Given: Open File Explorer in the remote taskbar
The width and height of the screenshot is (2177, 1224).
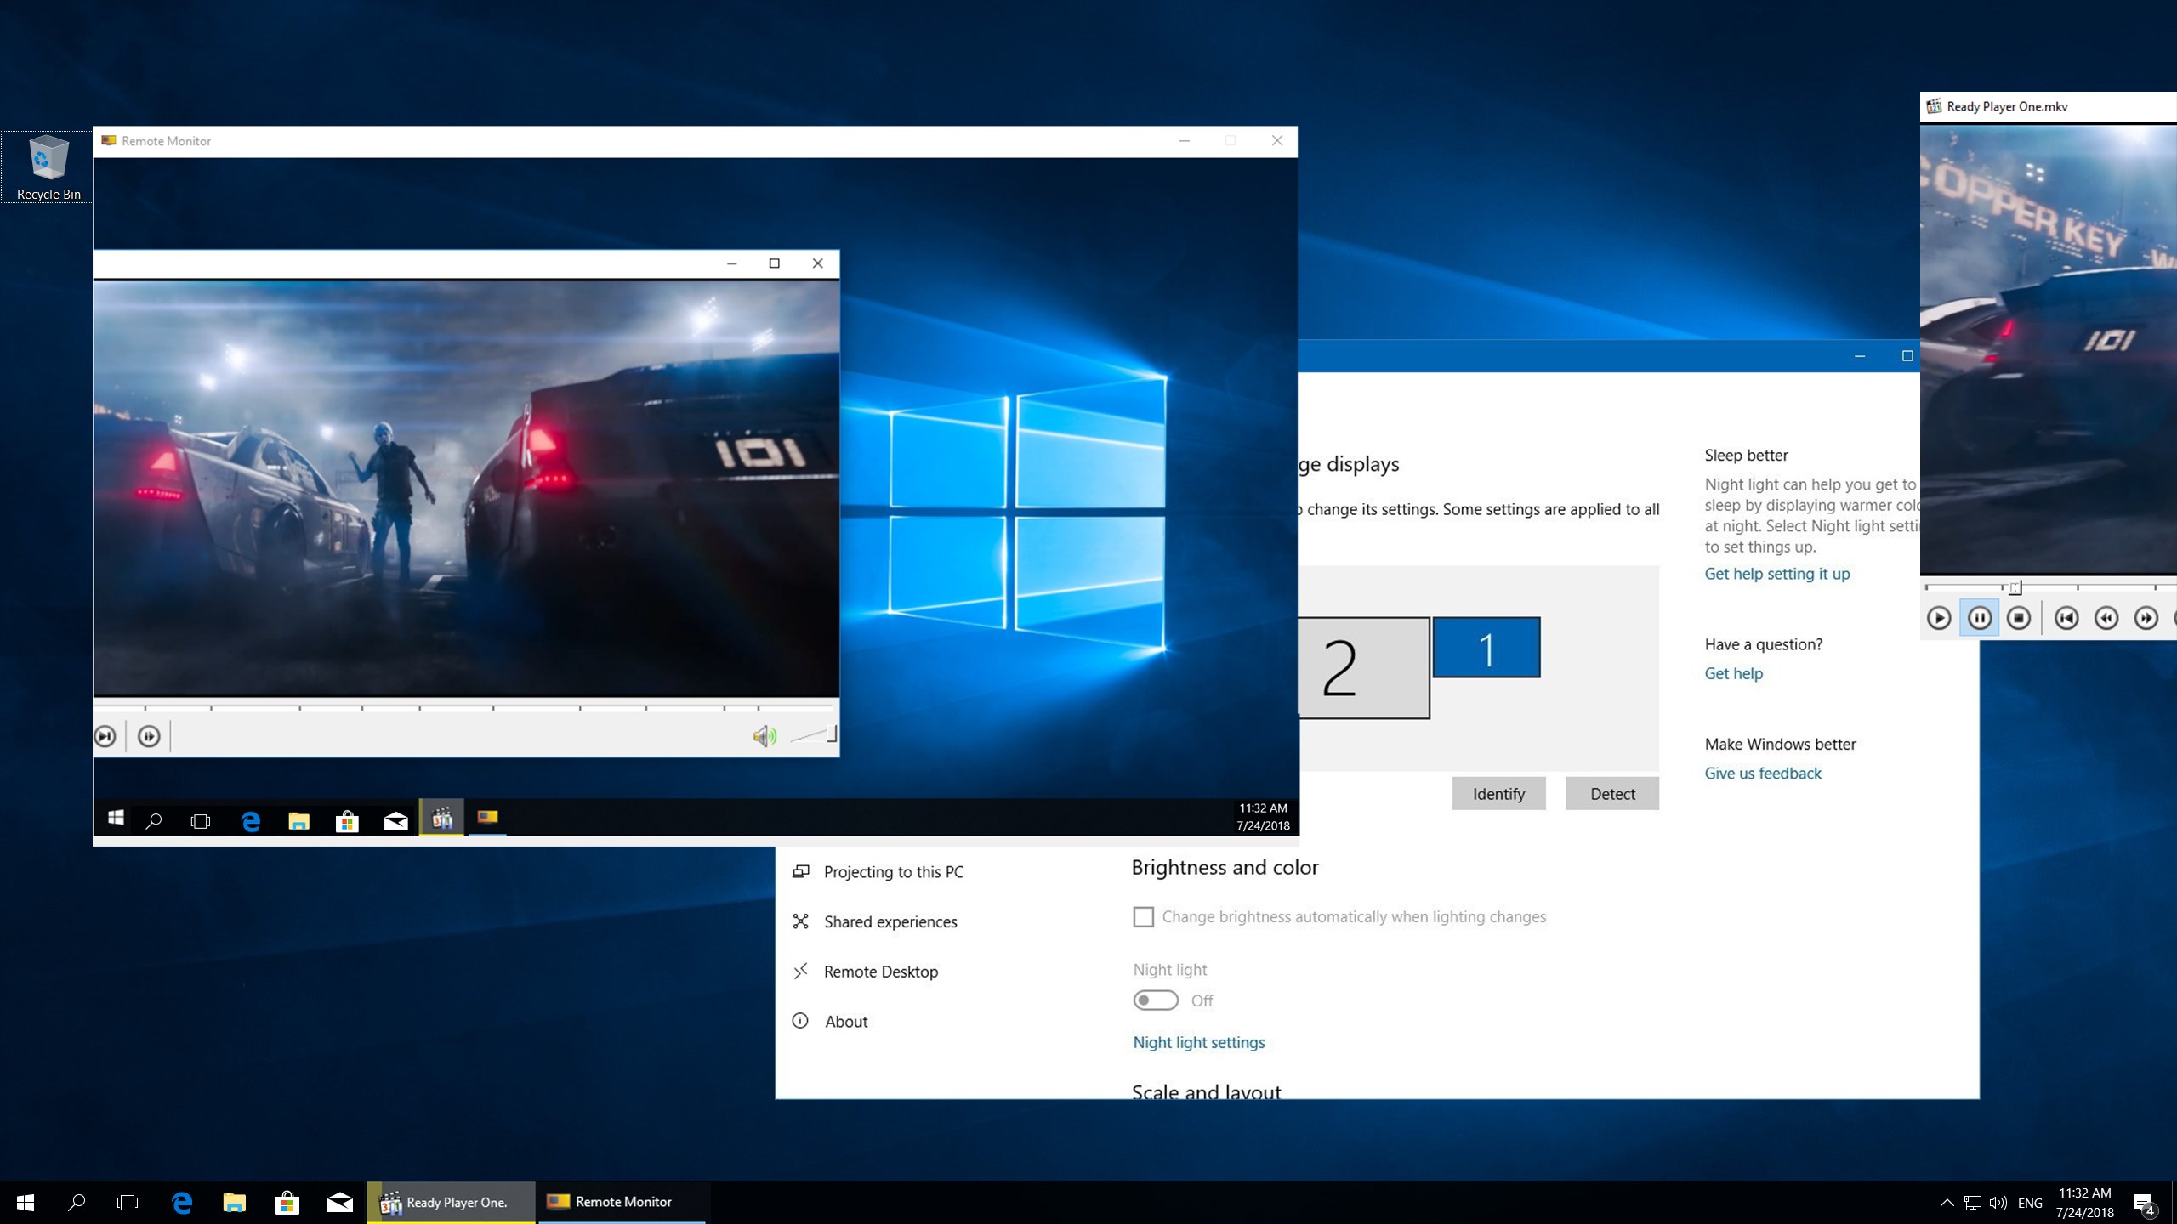Looking at the screenshot, I should 298,819.
